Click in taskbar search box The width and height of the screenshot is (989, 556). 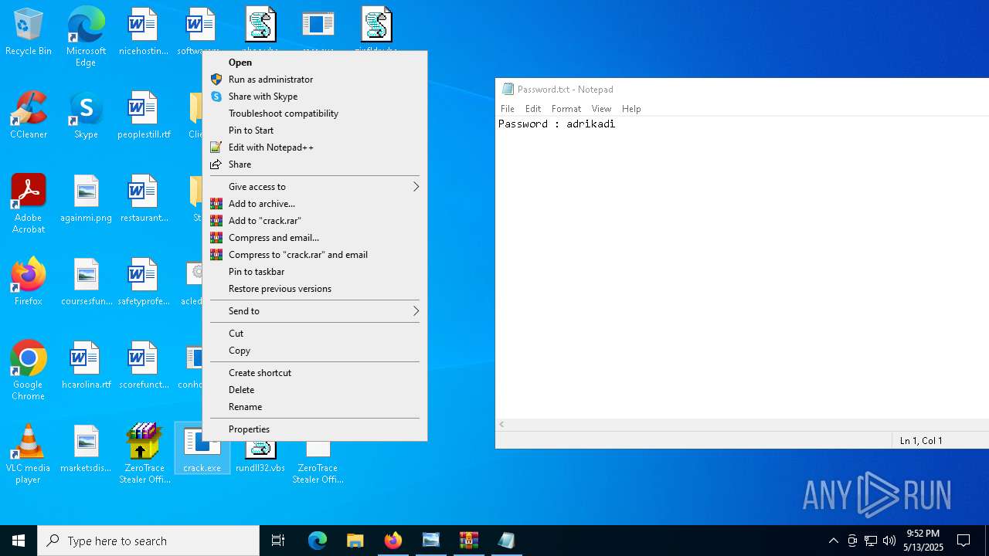click(x=148, y=541)
